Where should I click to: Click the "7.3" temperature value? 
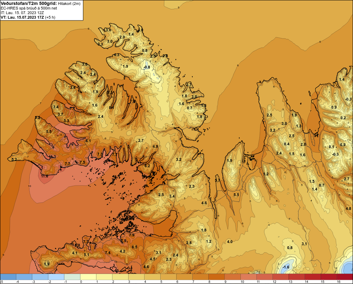click(100, 154)
